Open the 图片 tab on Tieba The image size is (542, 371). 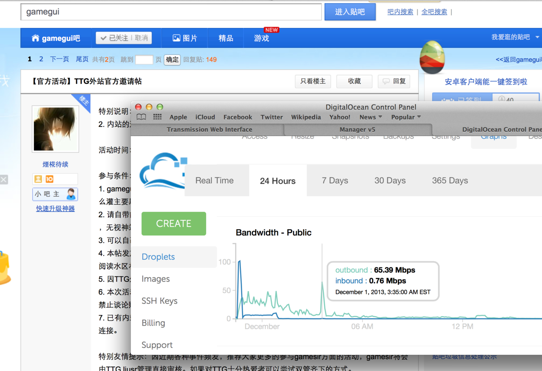(x=185, y=38)
